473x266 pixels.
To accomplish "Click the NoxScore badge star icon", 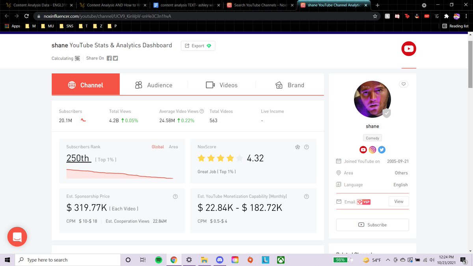I will (298, 147).
